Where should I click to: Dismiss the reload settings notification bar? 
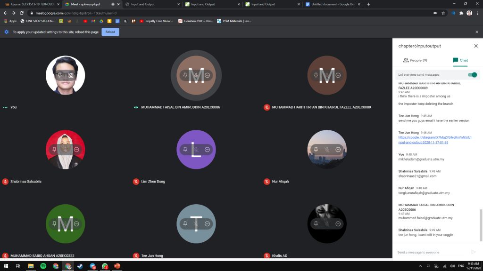point(477,32)
